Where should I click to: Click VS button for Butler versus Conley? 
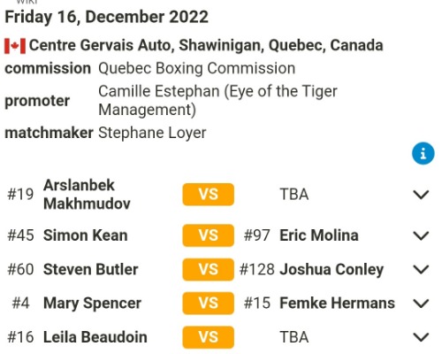coord(209,269)
